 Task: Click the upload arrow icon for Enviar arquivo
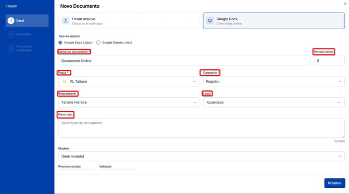66,21
